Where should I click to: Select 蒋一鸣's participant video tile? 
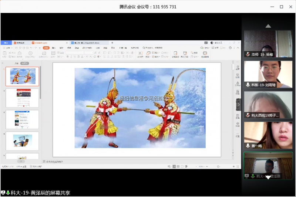tap(268, 135)
